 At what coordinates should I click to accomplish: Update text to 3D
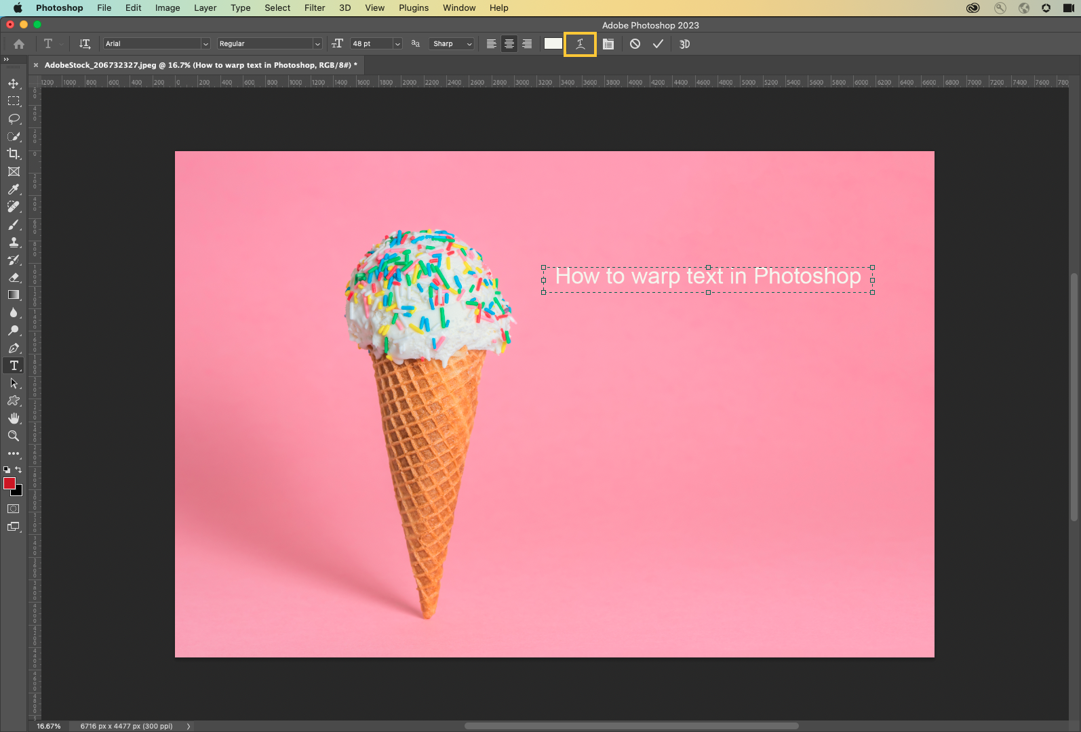[x=685, y=44]
